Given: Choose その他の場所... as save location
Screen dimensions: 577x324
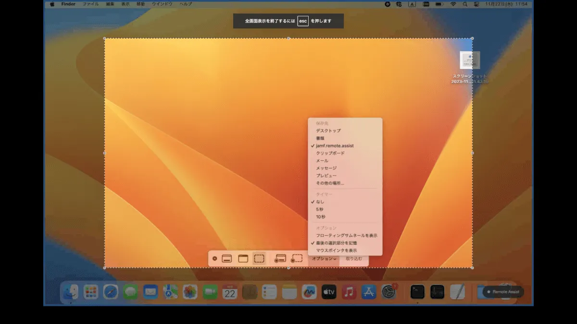Looking at the screenshot, I should pyautogui.click(x=330, y=183).
